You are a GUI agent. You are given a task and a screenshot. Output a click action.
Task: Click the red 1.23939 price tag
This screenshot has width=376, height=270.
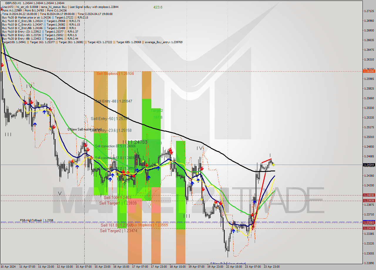[369, 201]
